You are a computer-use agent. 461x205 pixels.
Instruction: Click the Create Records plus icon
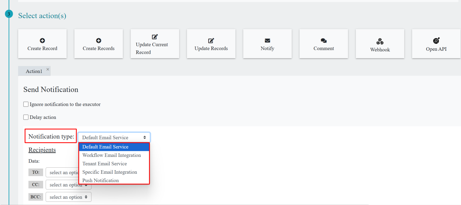[99, 40]
